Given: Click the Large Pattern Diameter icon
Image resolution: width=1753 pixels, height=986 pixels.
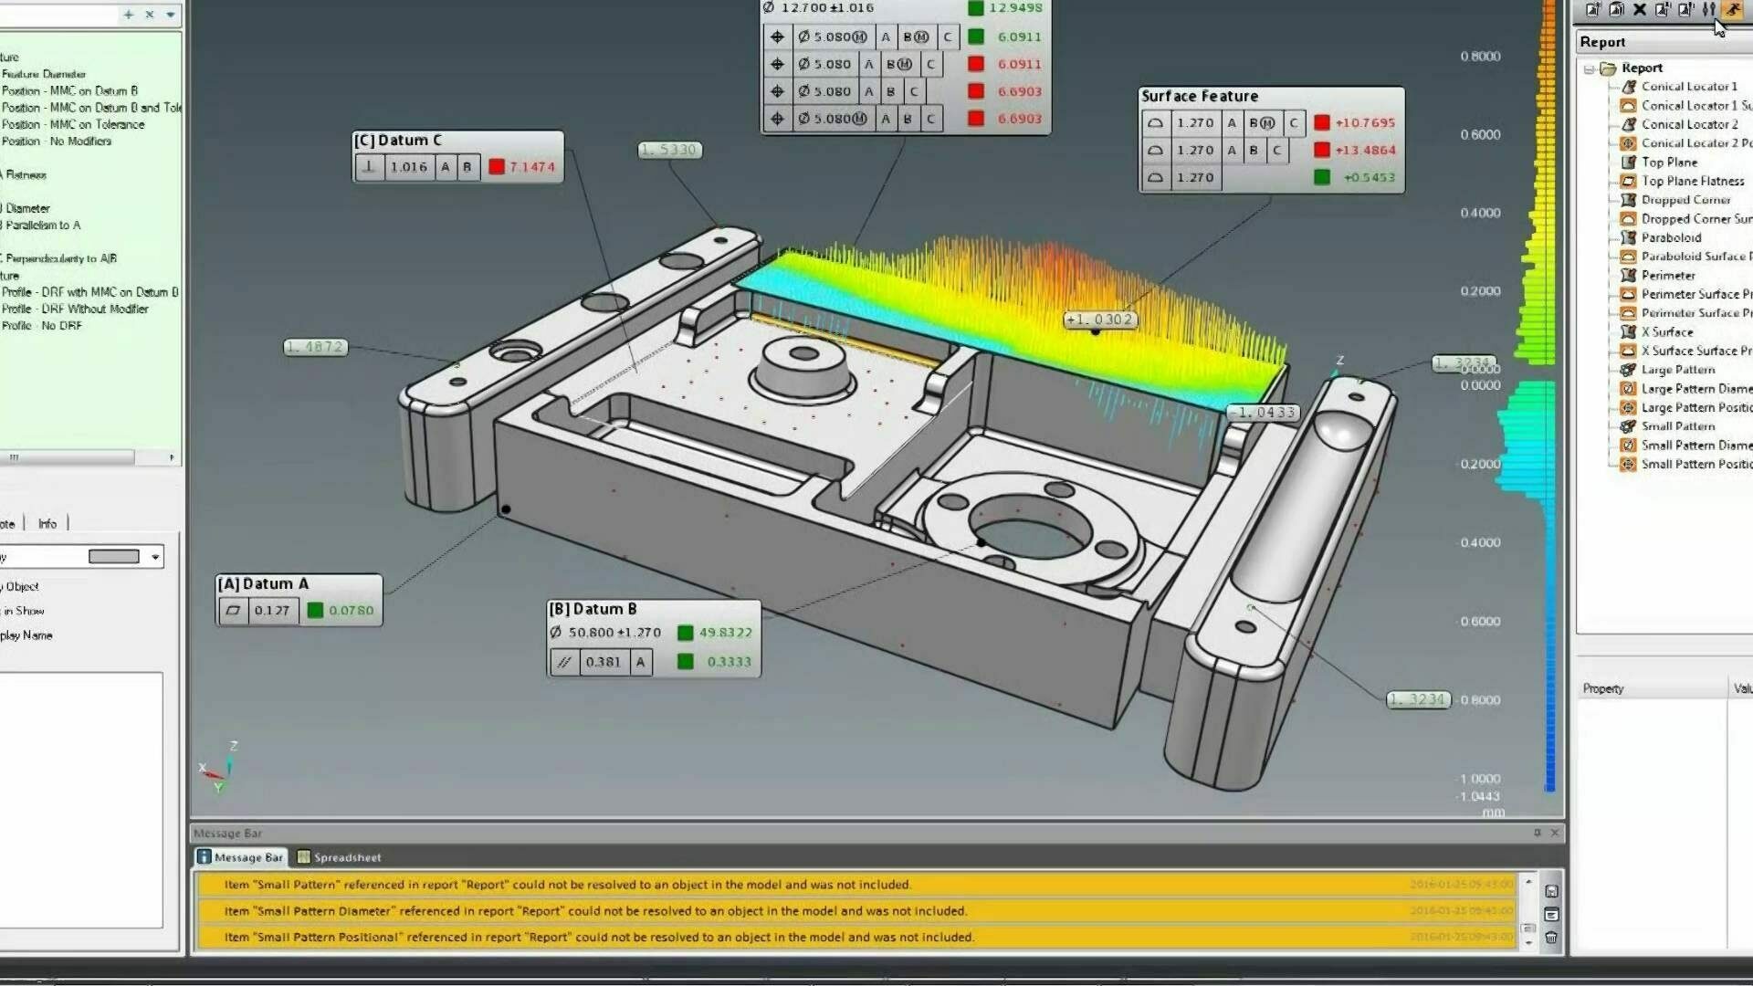Looking at the screenshot, I should point(1628,389).
